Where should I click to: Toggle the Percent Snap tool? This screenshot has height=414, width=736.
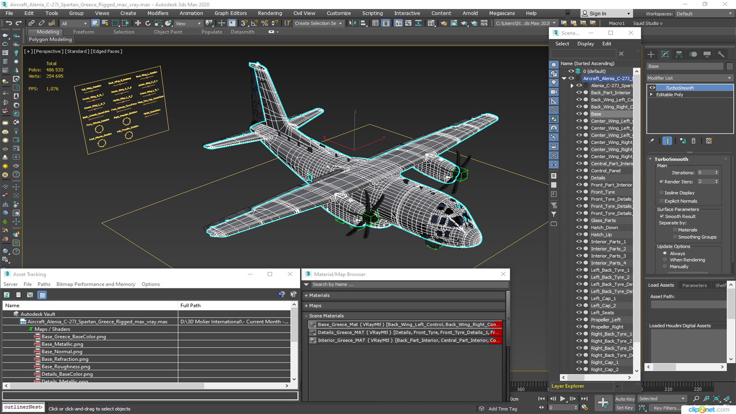264,23
